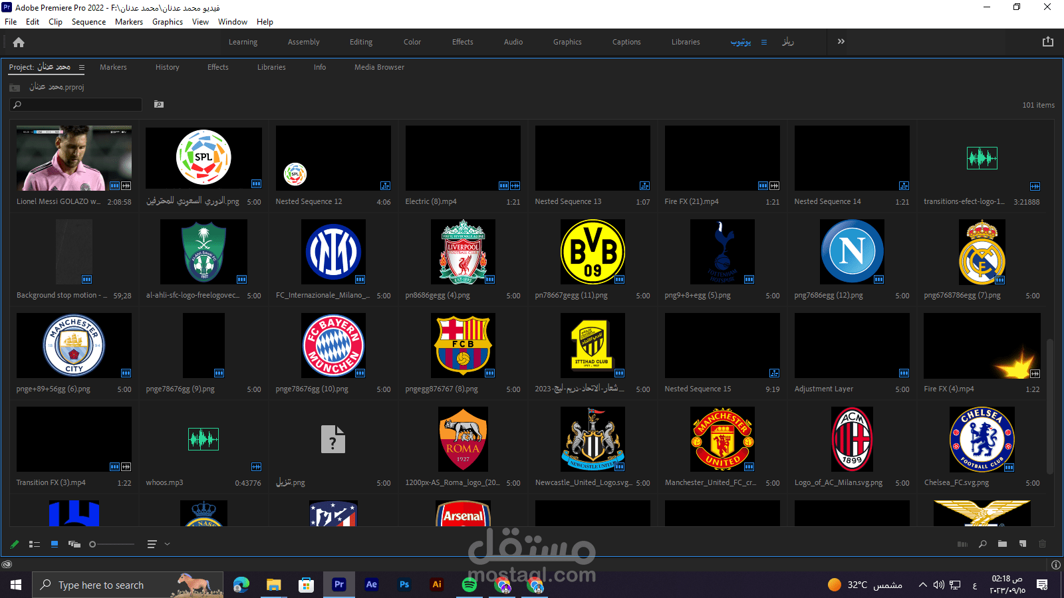Click the New Item icon
1064x598 pixels.
click(1023, 544)
